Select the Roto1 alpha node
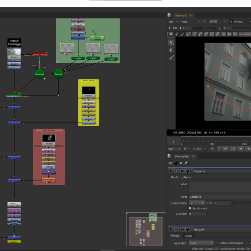The image size is (251, 251). pos(97,38)
